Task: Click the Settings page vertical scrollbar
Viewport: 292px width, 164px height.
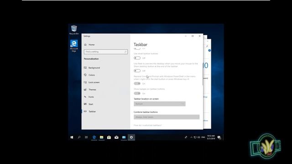Action: [x=203, y=74]
